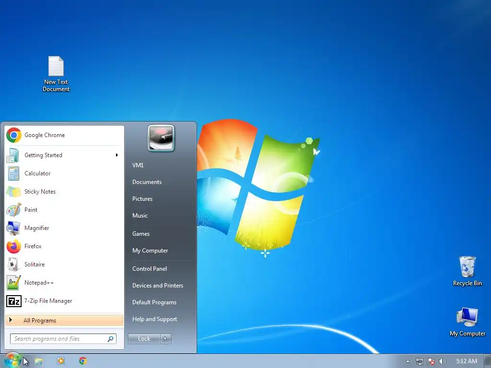Open Windows Media Player taskbar icon
This screenshot has width=491, height=368.
point(61,361)
